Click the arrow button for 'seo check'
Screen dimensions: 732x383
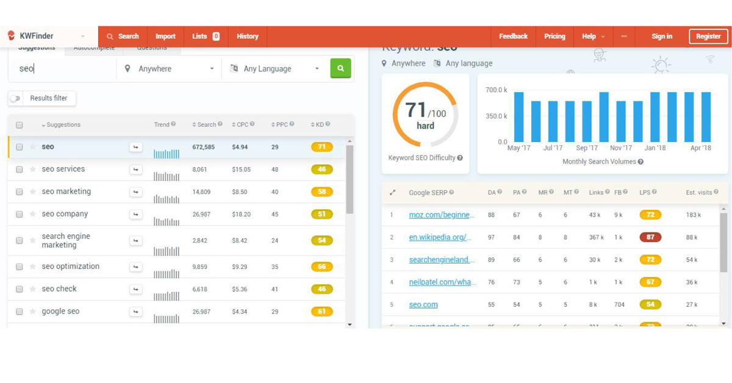(x=135, y=289)
